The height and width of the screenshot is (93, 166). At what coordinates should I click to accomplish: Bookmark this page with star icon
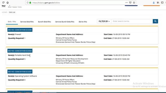[134, 3]
